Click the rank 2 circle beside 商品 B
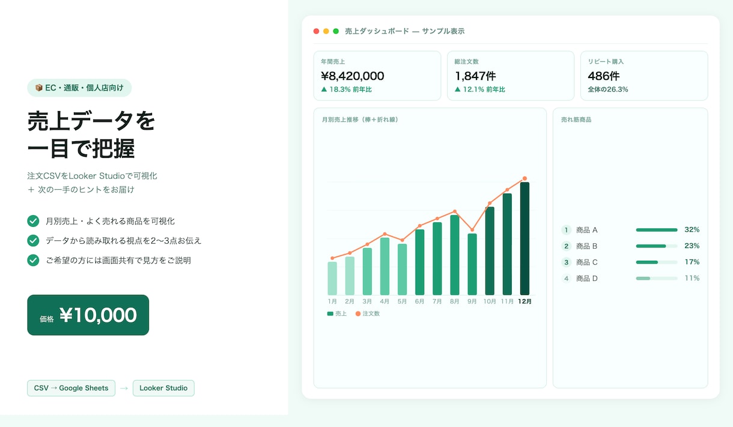 click(x=566, y=246)
